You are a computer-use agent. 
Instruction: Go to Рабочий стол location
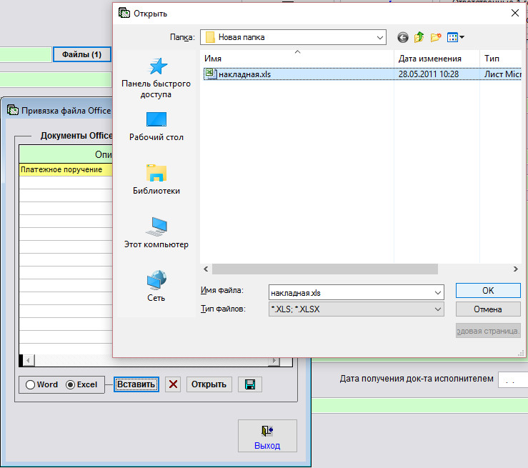point(156,126)
